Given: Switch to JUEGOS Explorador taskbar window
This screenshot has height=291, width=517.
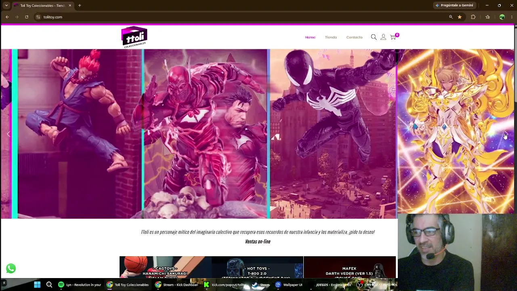Looking at the screenshot, I should (330, 285).
